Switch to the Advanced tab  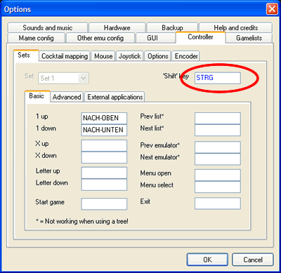point(67,97)
